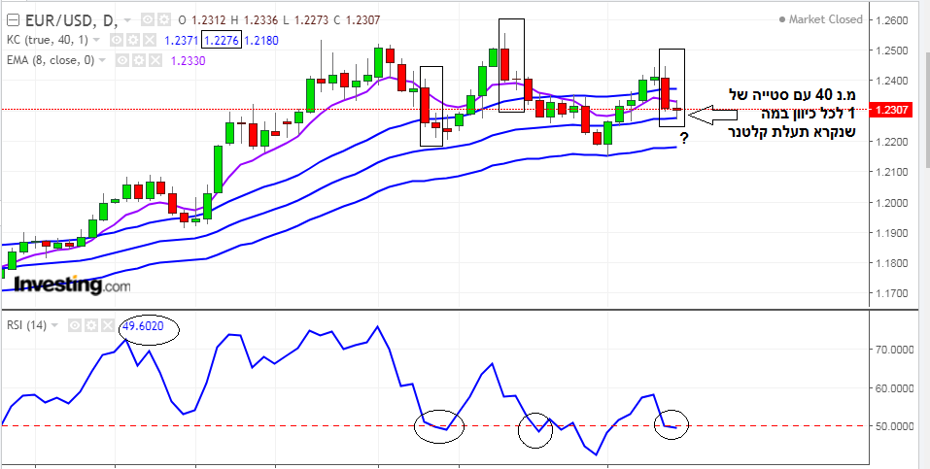Click the KC lower band value 1.2180
The width and height of the screenshot is (930, 469).
[x=261, y=41]
